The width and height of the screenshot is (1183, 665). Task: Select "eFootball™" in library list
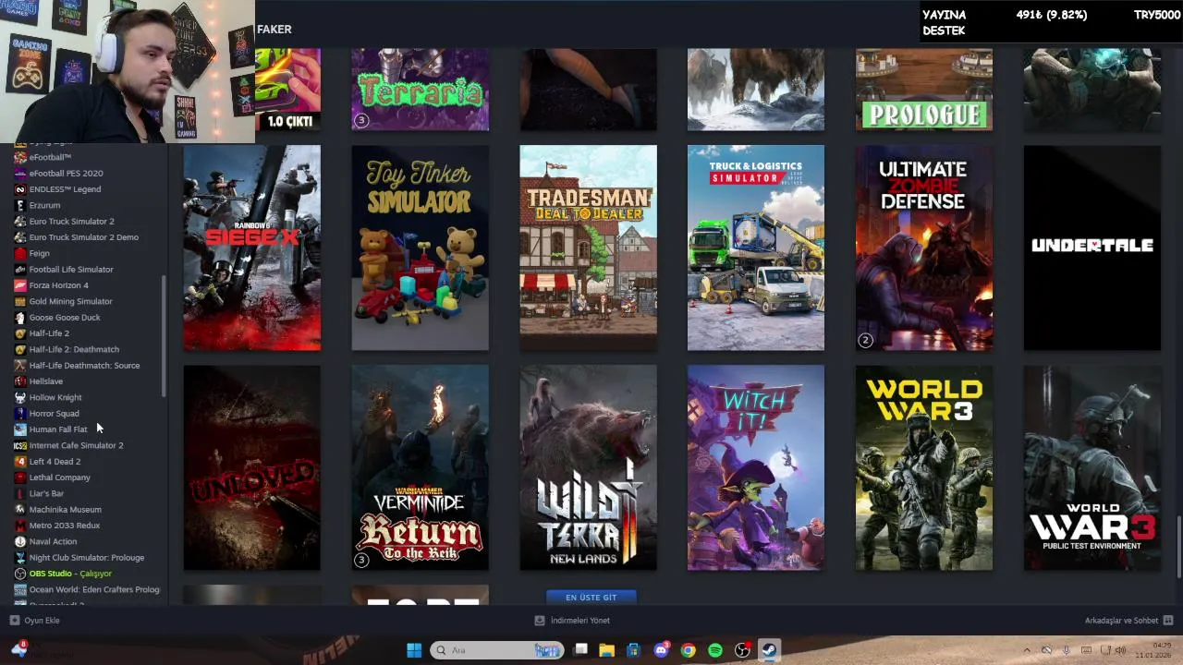50,157
